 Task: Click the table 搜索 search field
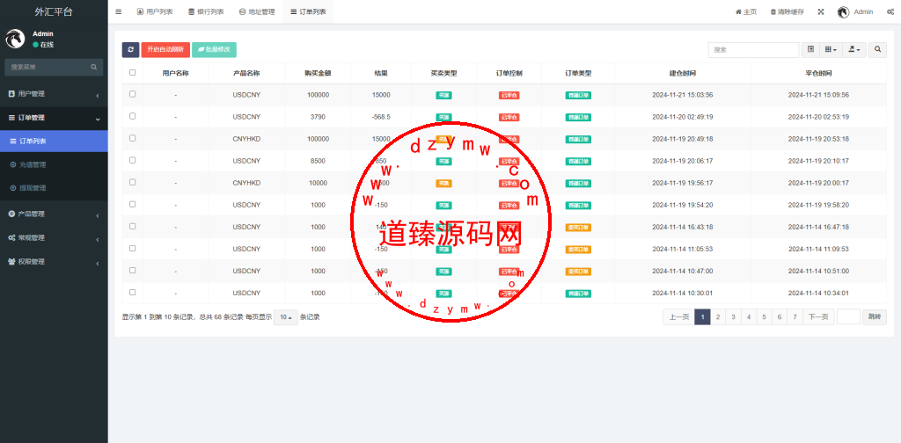point(753,50)
